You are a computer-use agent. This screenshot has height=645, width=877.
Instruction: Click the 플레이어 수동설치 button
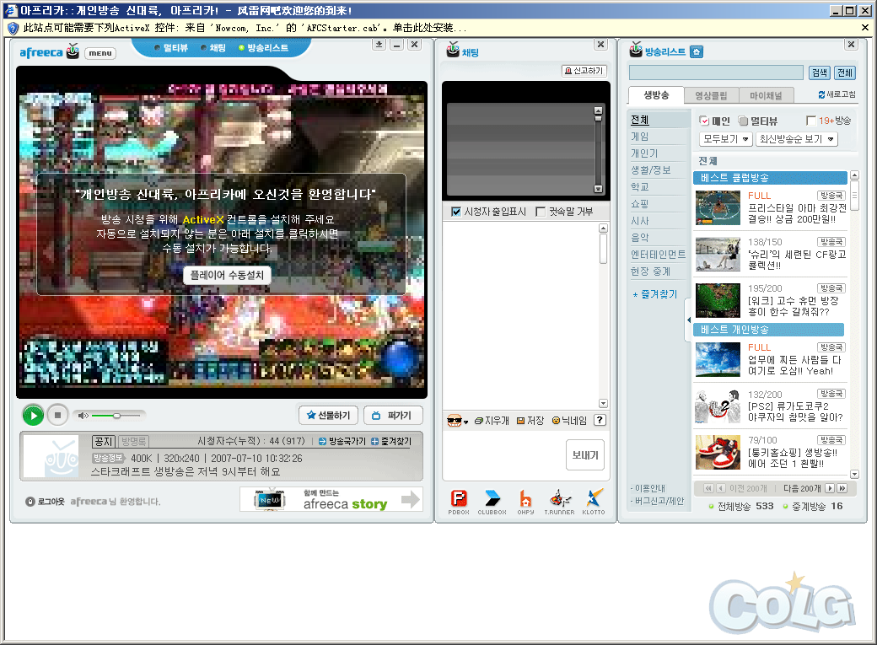coord(227,275)
